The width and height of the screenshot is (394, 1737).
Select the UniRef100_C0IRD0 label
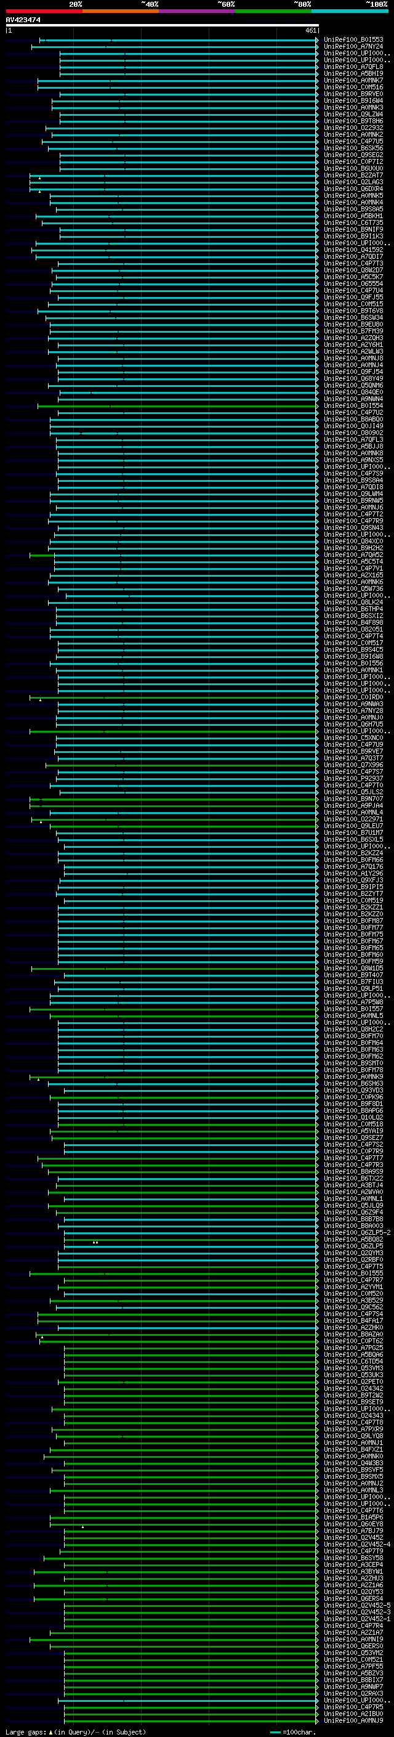[x=353, y=698]
